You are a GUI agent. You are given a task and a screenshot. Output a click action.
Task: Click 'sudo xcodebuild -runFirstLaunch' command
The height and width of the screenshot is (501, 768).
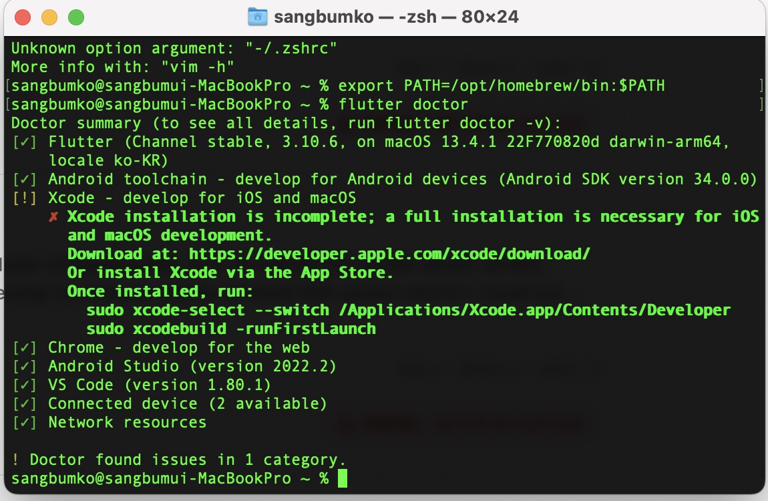pos(230,329)
